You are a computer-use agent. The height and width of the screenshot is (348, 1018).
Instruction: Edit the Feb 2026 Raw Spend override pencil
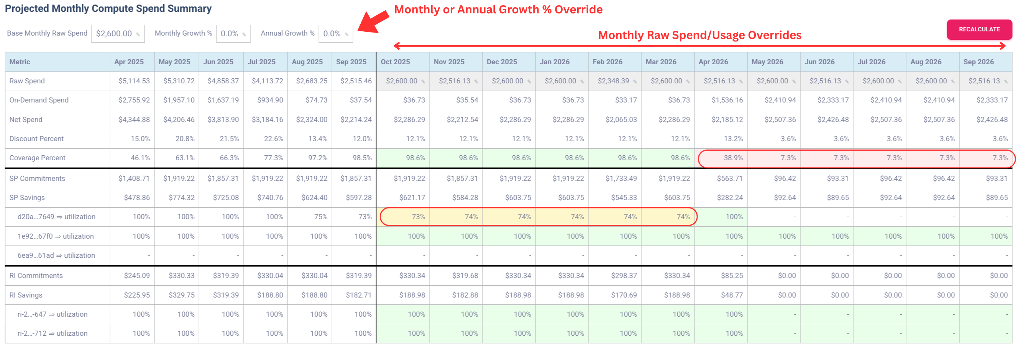coord(635,81)
